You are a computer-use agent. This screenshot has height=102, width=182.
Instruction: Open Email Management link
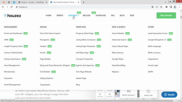pyautogui.click(x=12, y=84)
